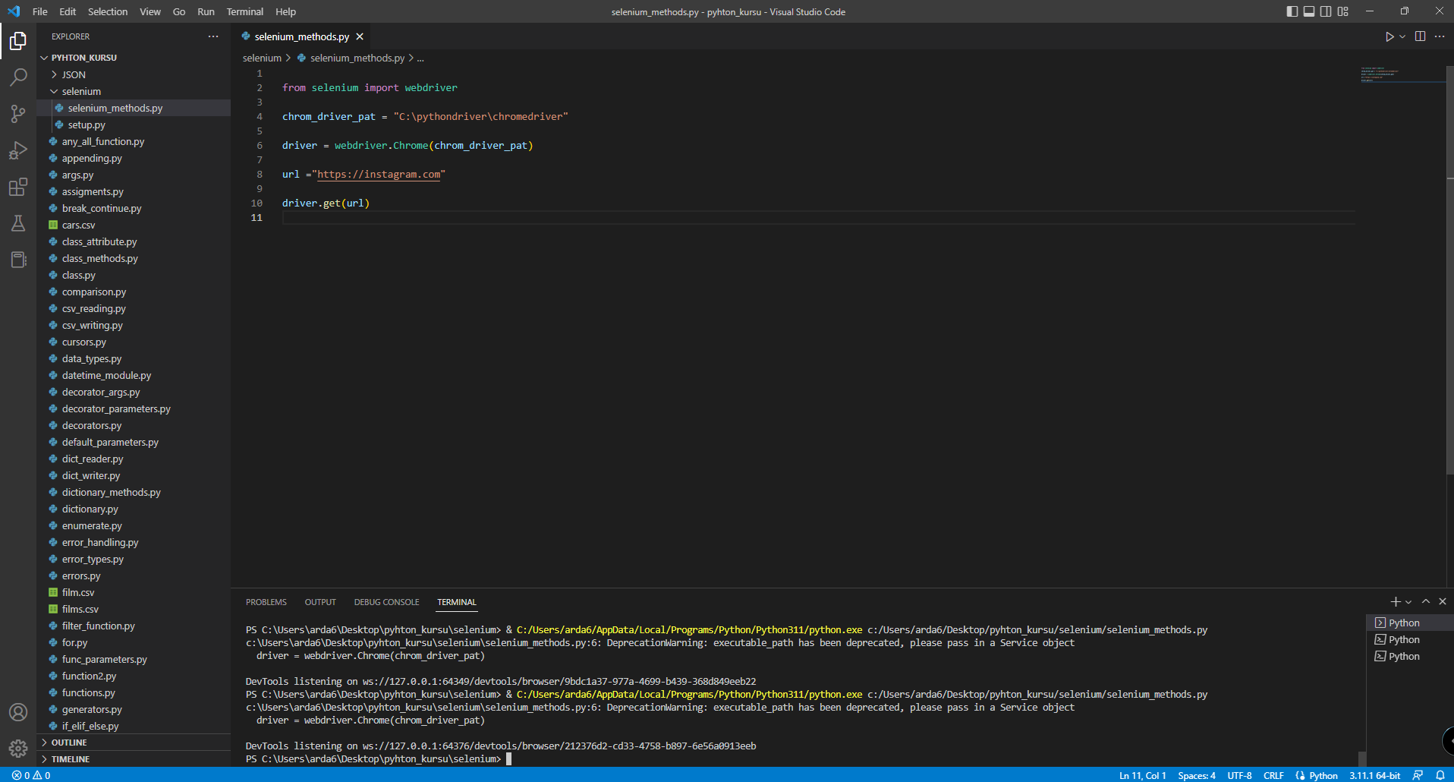Open the Accounts icon in activity bar
The height and width of the screenshot is (782, 1454).
click(18, 712)
